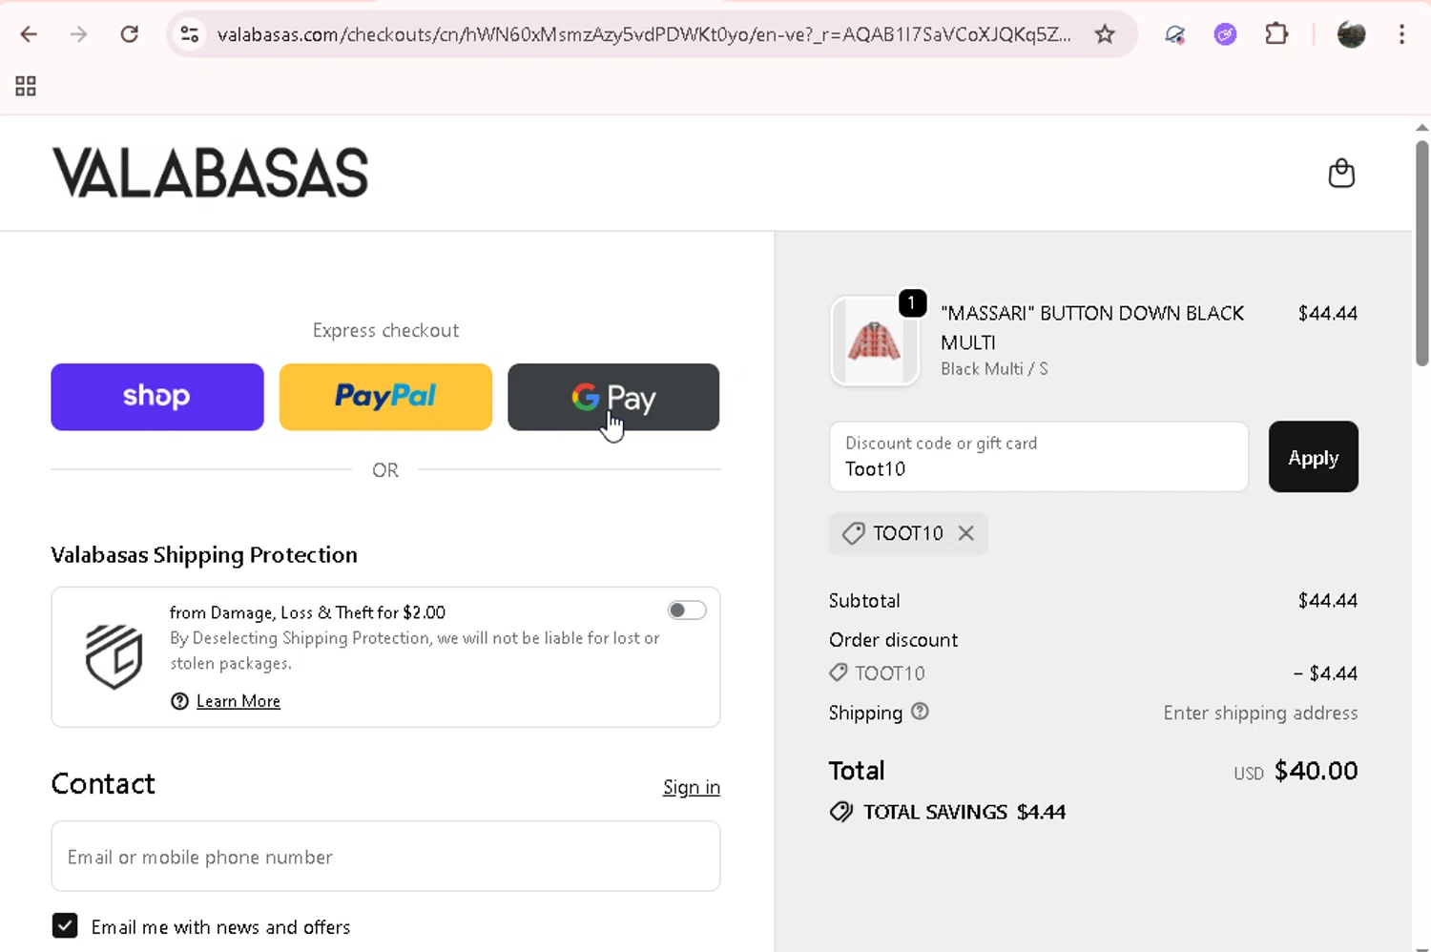Click the tag icon beside TOOT10 under Order discount
Viewport: 1431px width, 952px height.
pos(839,673)
